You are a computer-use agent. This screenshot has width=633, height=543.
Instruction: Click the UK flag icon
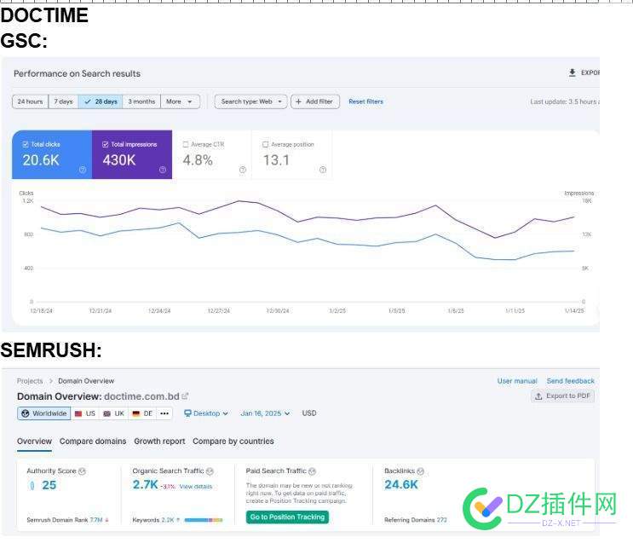click(x=107, y=413)
